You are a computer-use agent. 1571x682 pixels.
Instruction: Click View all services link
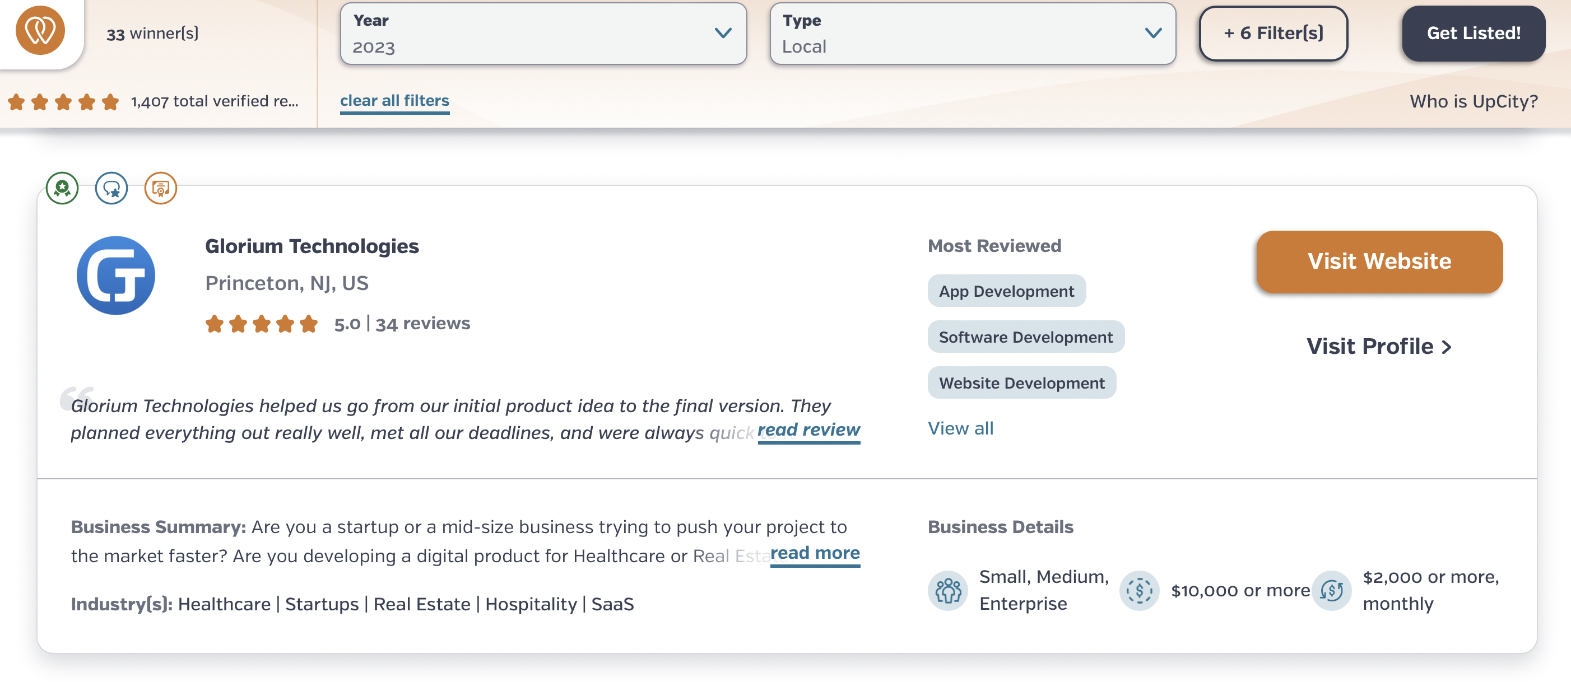point(960,428)
